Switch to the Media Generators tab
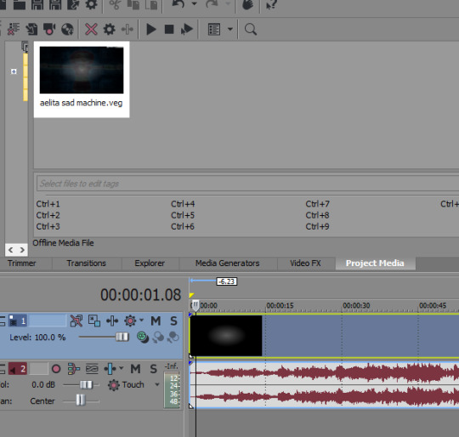Viewport: 459px width, 437px height. [228, 264]
